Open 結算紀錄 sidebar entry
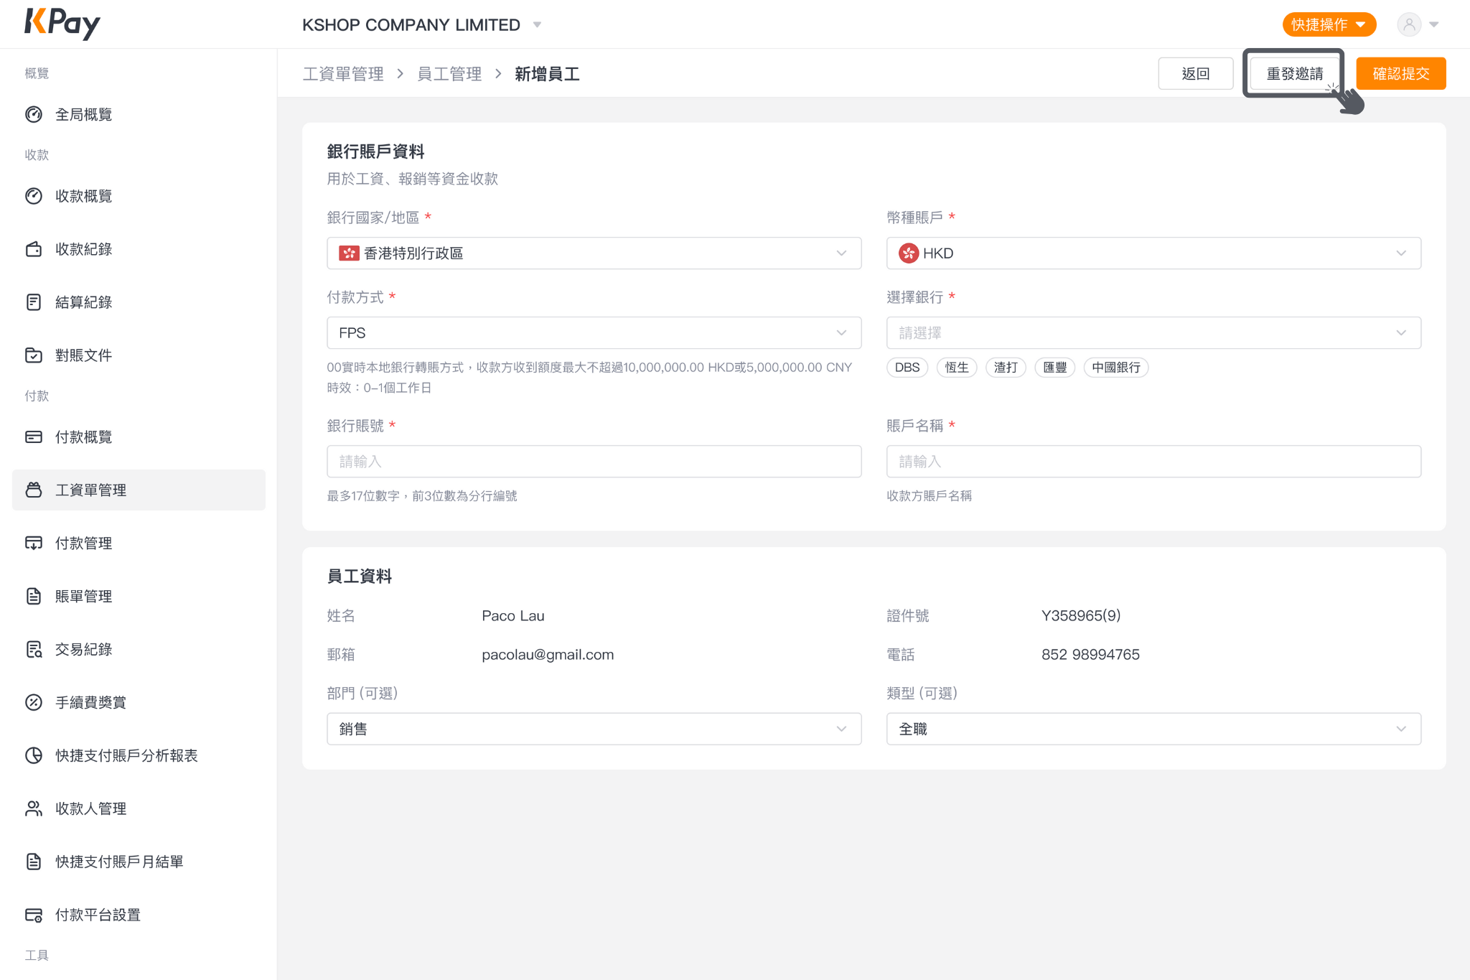Screen dimensions: 1470x980 click(139, 302)
